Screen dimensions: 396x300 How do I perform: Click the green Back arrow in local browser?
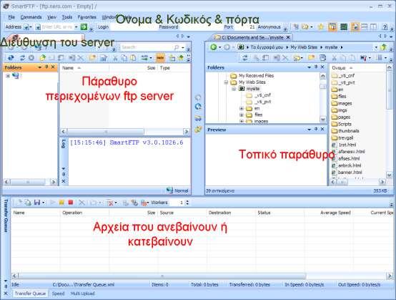click(x=214, y=47)
